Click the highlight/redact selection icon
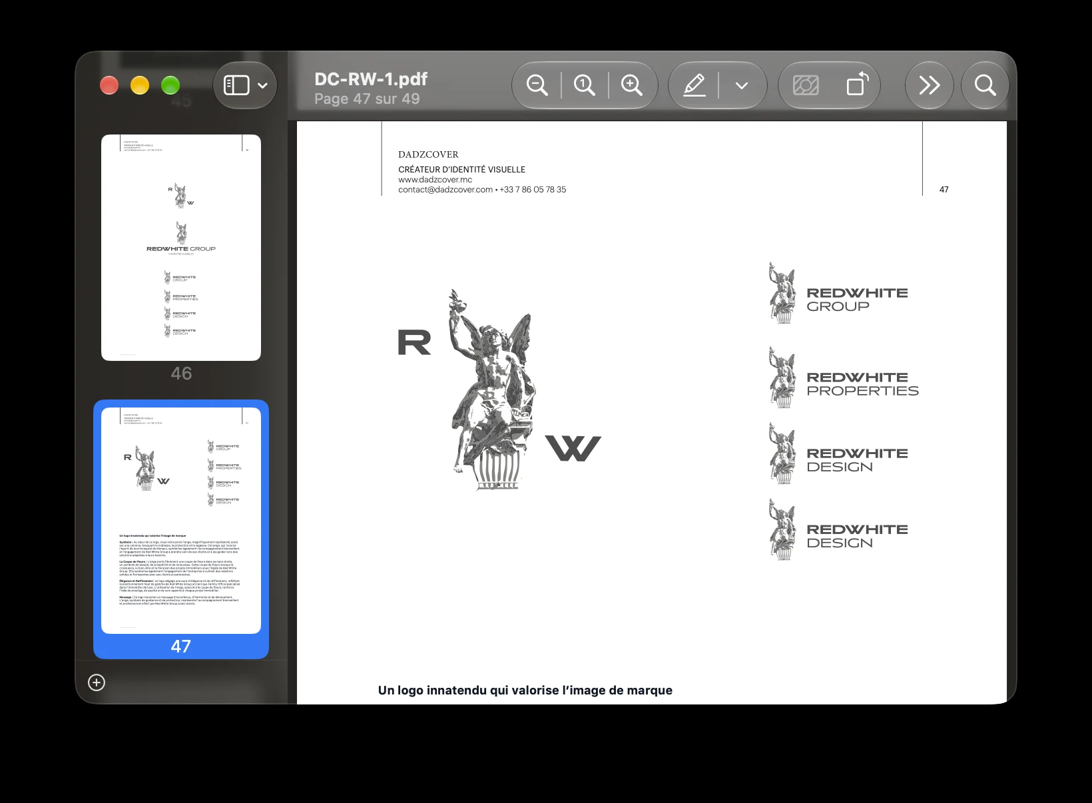Viewport: 1092px width, 803px height. (x=806, y=85)
